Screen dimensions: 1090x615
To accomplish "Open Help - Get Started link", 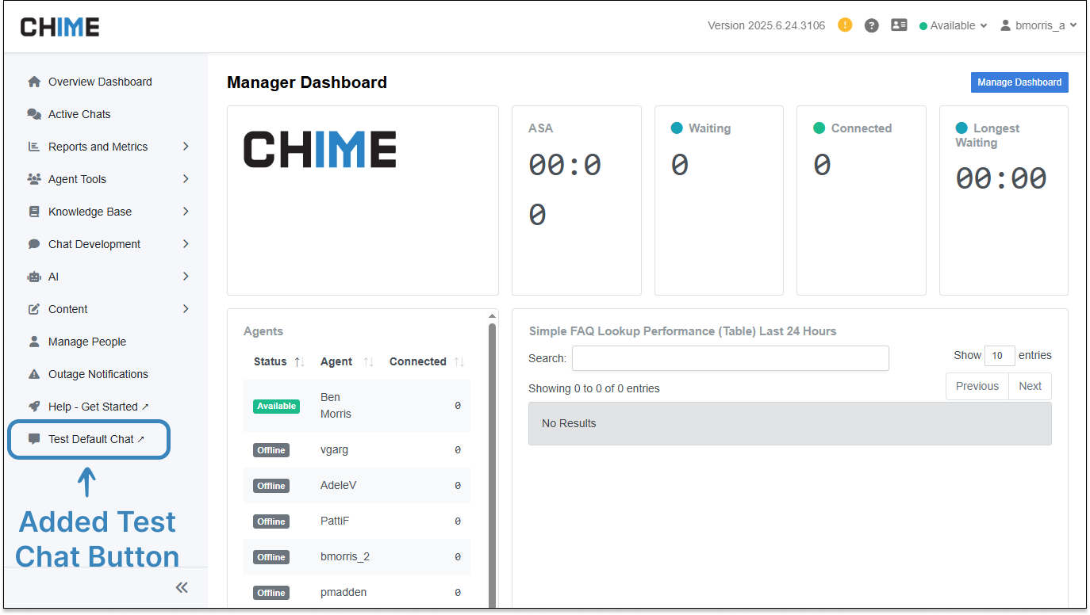I will point(98,407).
